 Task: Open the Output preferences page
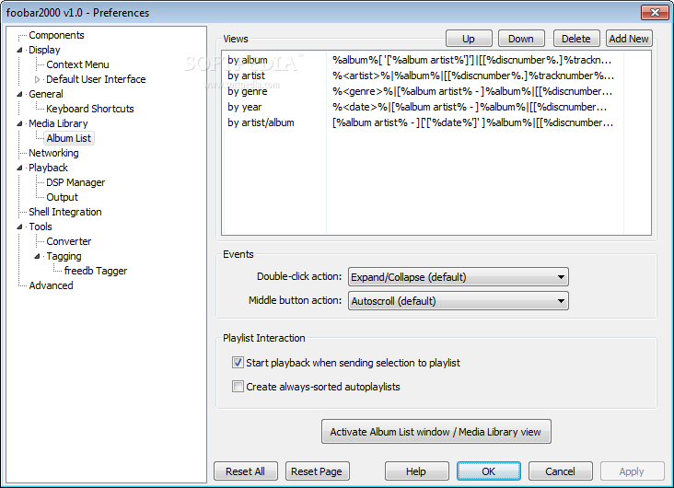pos(62,197)
